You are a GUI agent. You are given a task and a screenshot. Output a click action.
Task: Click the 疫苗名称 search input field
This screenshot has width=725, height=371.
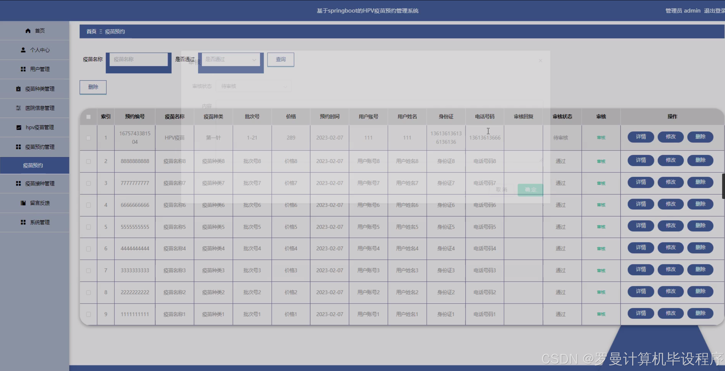tap(138, 59)
